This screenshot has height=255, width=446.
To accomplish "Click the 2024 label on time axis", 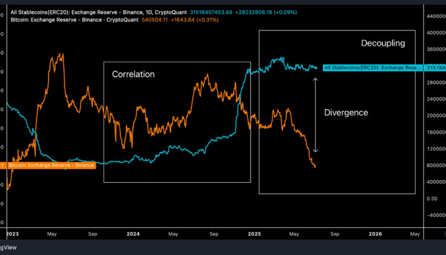I will point(133,234).
